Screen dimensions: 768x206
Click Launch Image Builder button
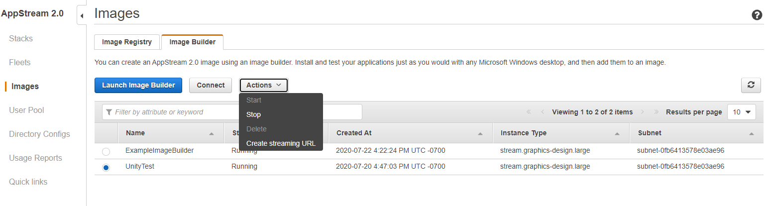point(138,85)
